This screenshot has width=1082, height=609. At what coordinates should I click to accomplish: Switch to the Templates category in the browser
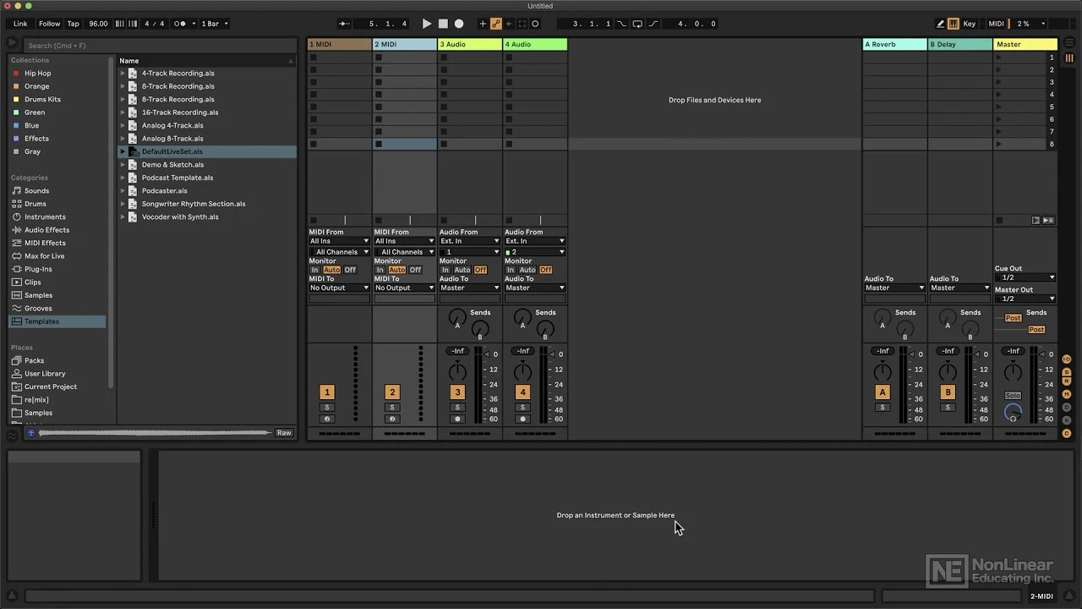point(41,321)
